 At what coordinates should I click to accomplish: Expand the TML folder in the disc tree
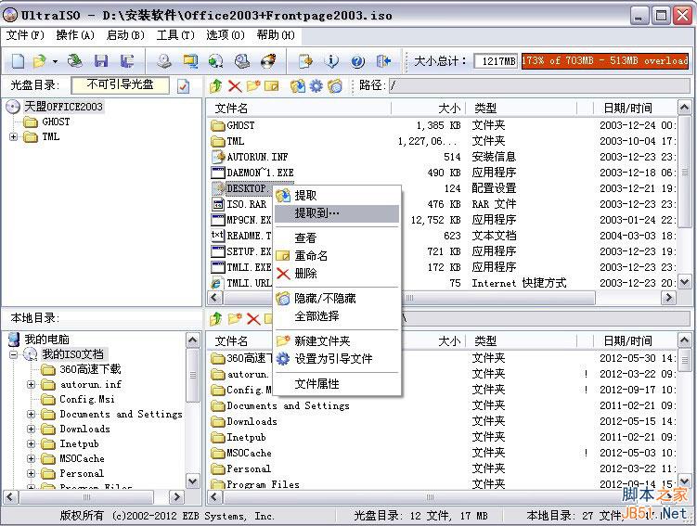coord(13,136)
